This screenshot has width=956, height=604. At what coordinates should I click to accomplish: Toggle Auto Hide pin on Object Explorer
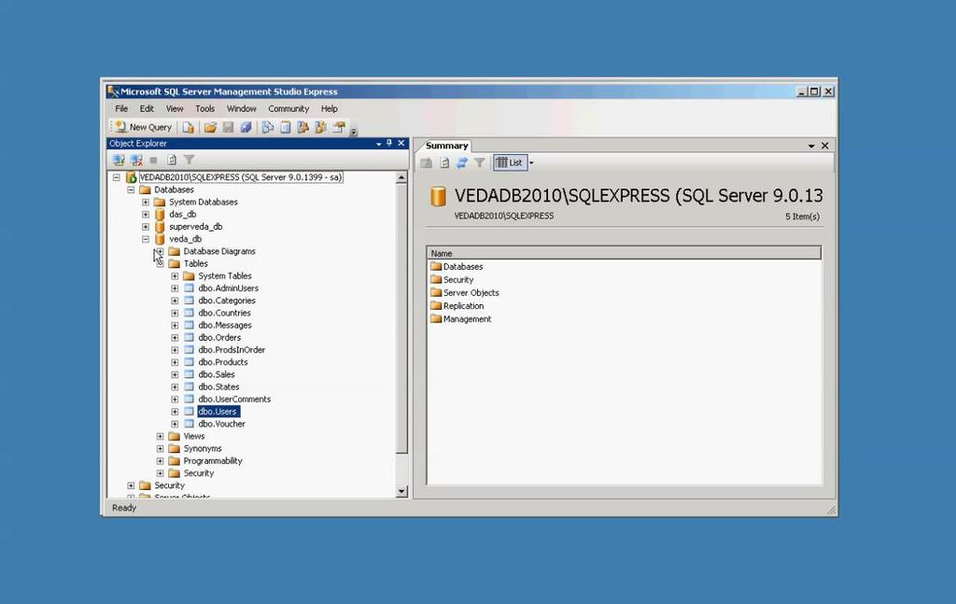(389, 143)
